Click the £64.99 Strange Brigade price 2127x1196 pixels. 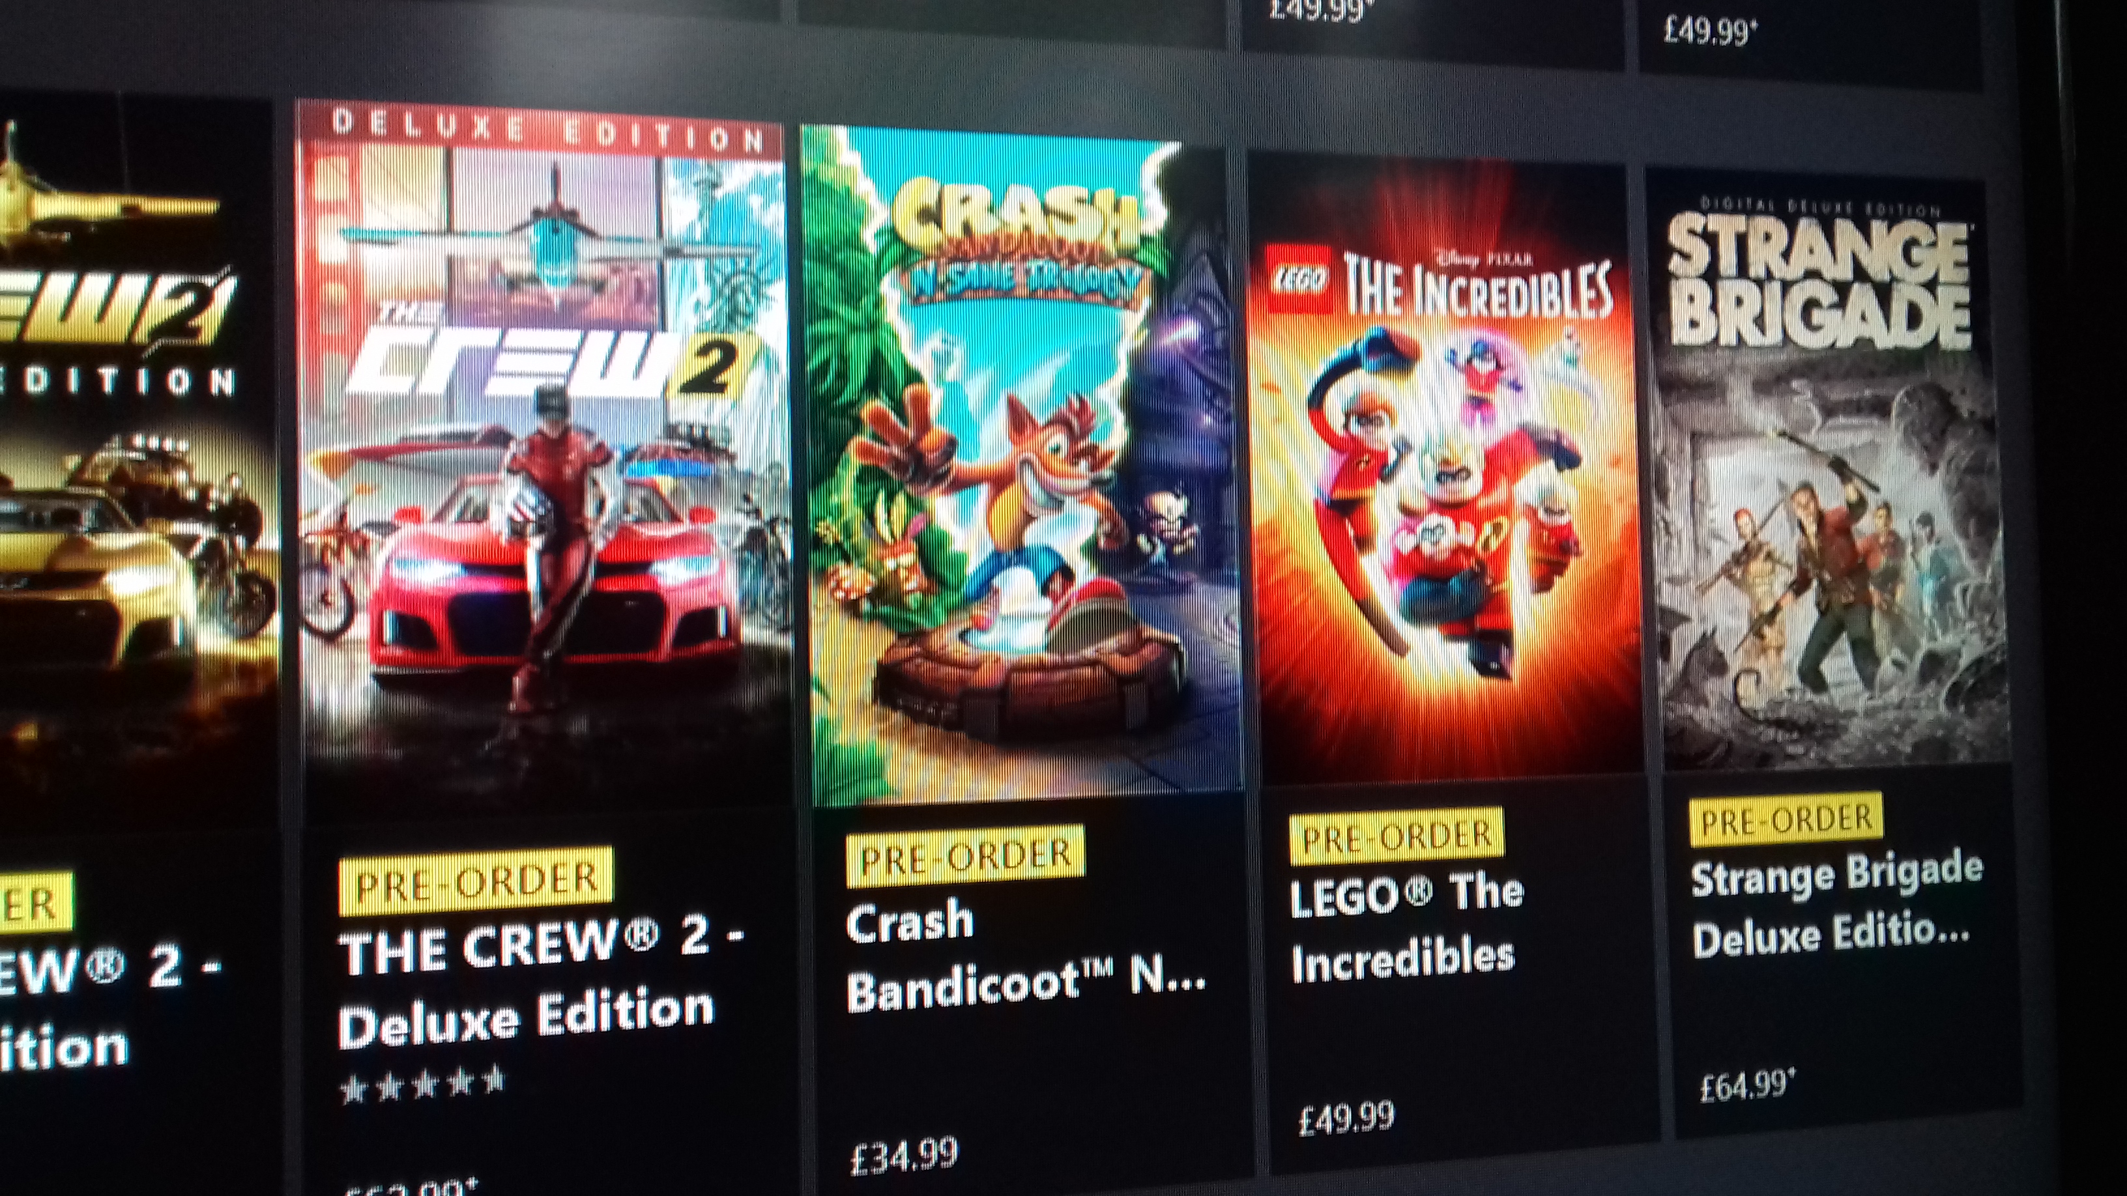click(1747, 1084)
